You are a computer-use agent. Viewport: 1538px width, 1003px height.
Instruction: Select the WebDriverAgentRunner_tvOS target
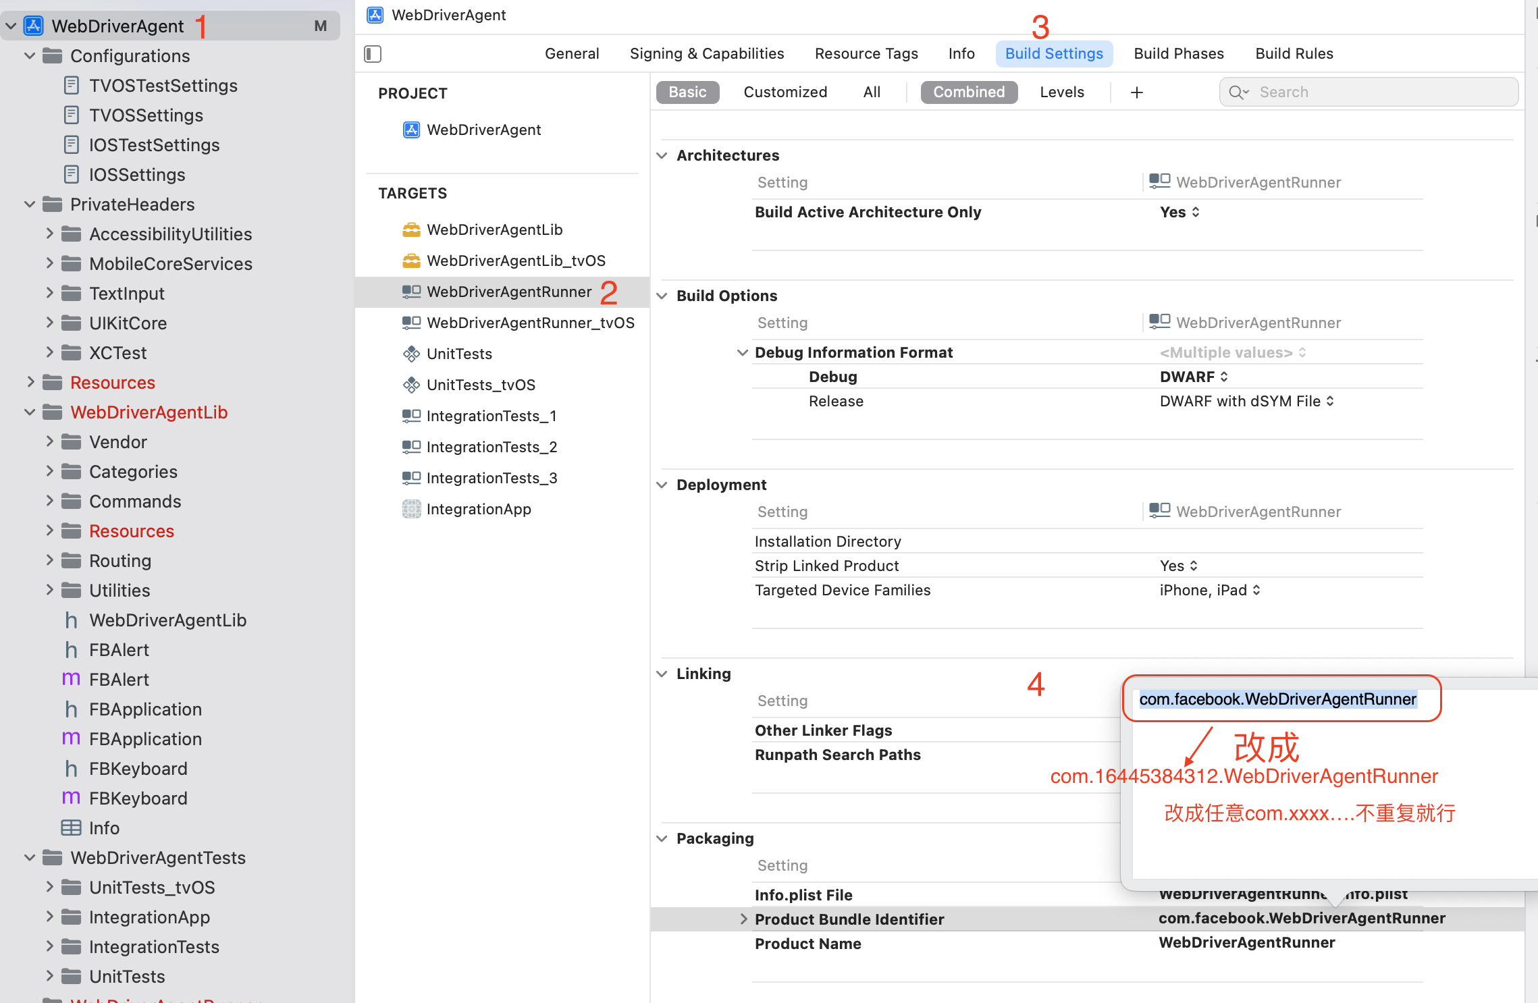point(530,323)
